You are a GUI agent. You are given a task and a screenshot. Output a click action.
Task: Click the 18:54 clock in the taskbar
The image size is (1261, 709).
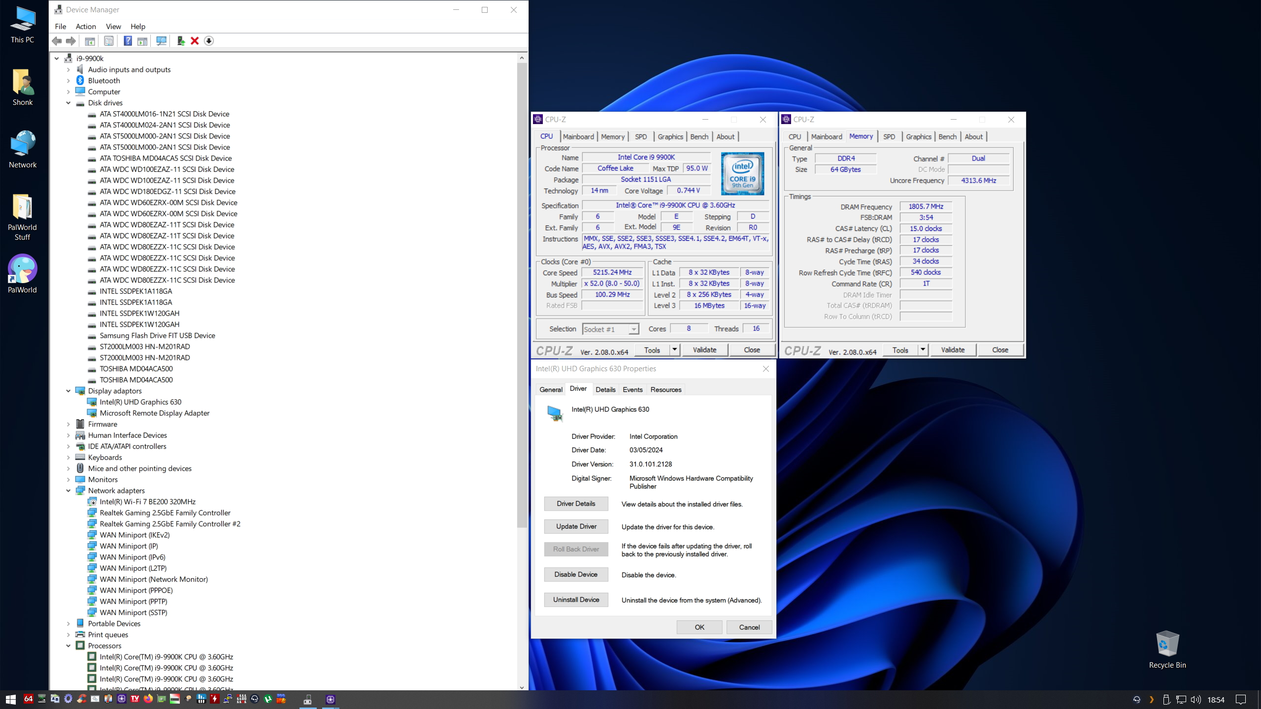pos(1216,700)
